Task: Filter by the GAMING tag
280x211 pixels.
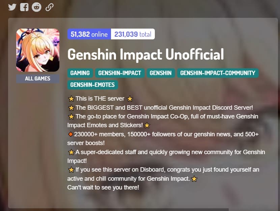Action: pos(80,73)
